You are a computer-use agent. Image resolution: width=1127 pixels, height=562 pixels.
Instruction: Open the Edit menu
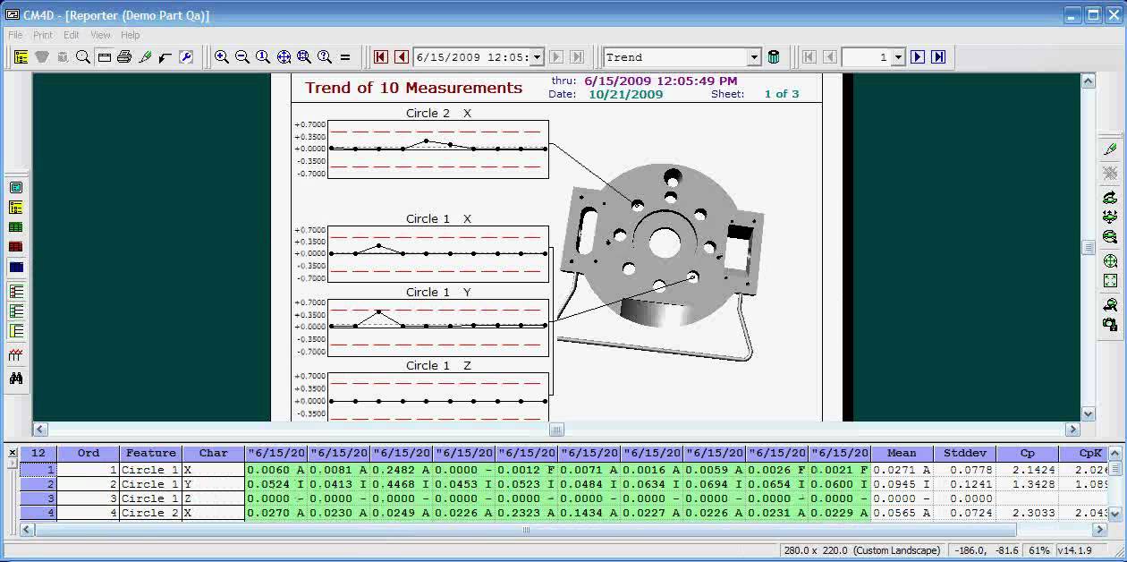pyautogui.click(x=72, y=35)
